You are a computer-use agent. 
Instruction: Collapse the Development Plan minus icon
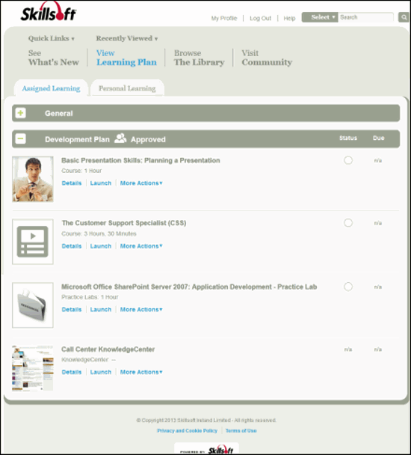click(21, 138)
